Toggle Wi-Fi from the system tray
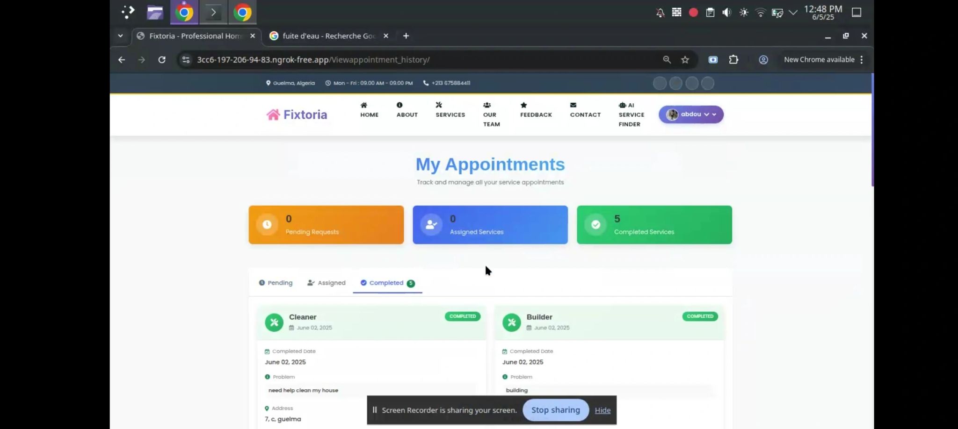The width and height of the screenshot is (958, 429). 761,13
